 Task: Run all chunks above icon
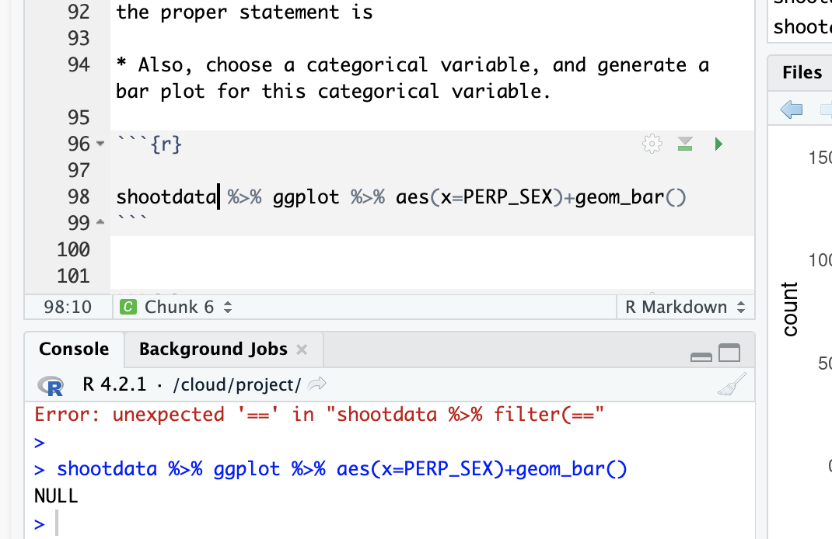coord(685,144)
